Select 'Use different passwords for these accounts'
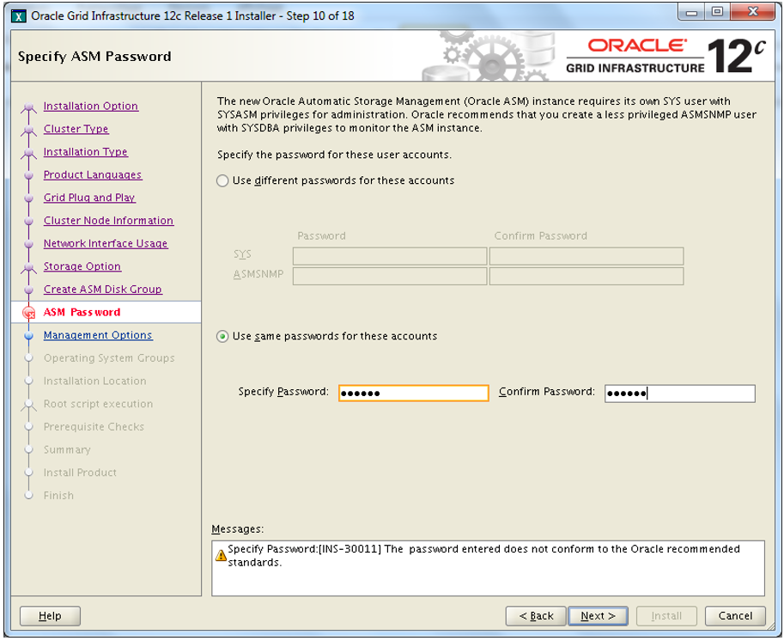This screenshot has height=641, width=784. coord(222,180)
